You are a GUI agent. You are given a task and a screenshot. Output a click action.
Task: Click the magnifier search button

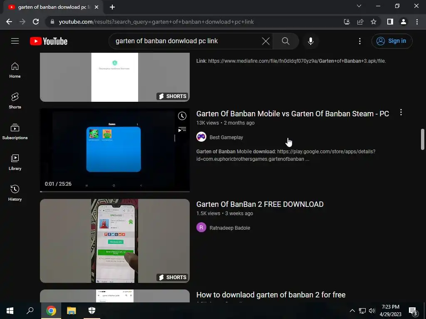pos(285,41)
